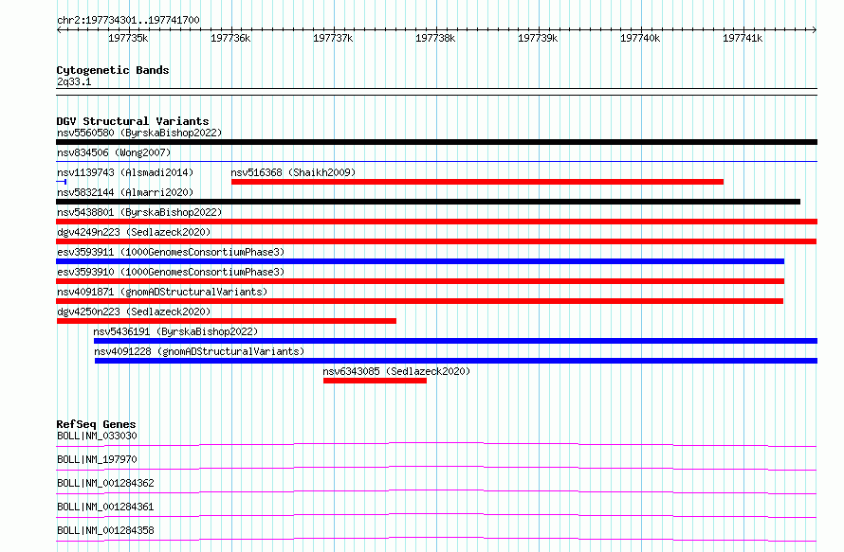Click esv3593911 (1000GenomesConsortiumPhase3) label
This screenshot has width=844, height=552.
coord(171,252)
